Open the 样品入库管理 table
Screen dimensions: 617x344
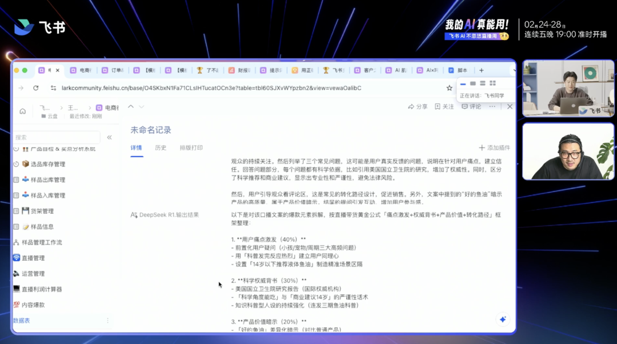point(47,195)
